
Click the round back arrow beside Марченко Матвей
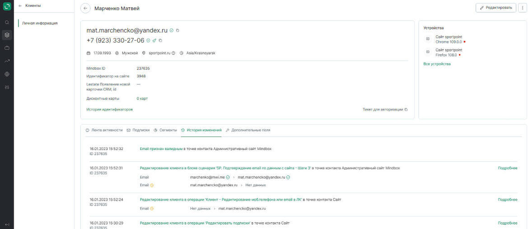(x=86, y=8)
